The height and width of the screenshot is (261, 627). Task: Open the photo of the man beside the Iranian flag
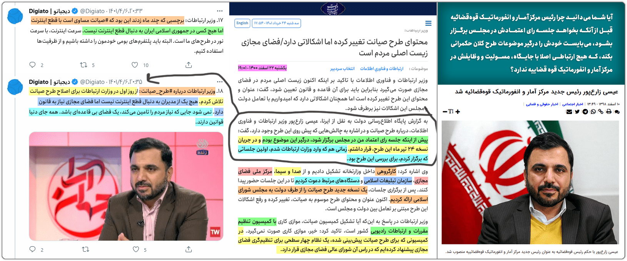point(530,182)
